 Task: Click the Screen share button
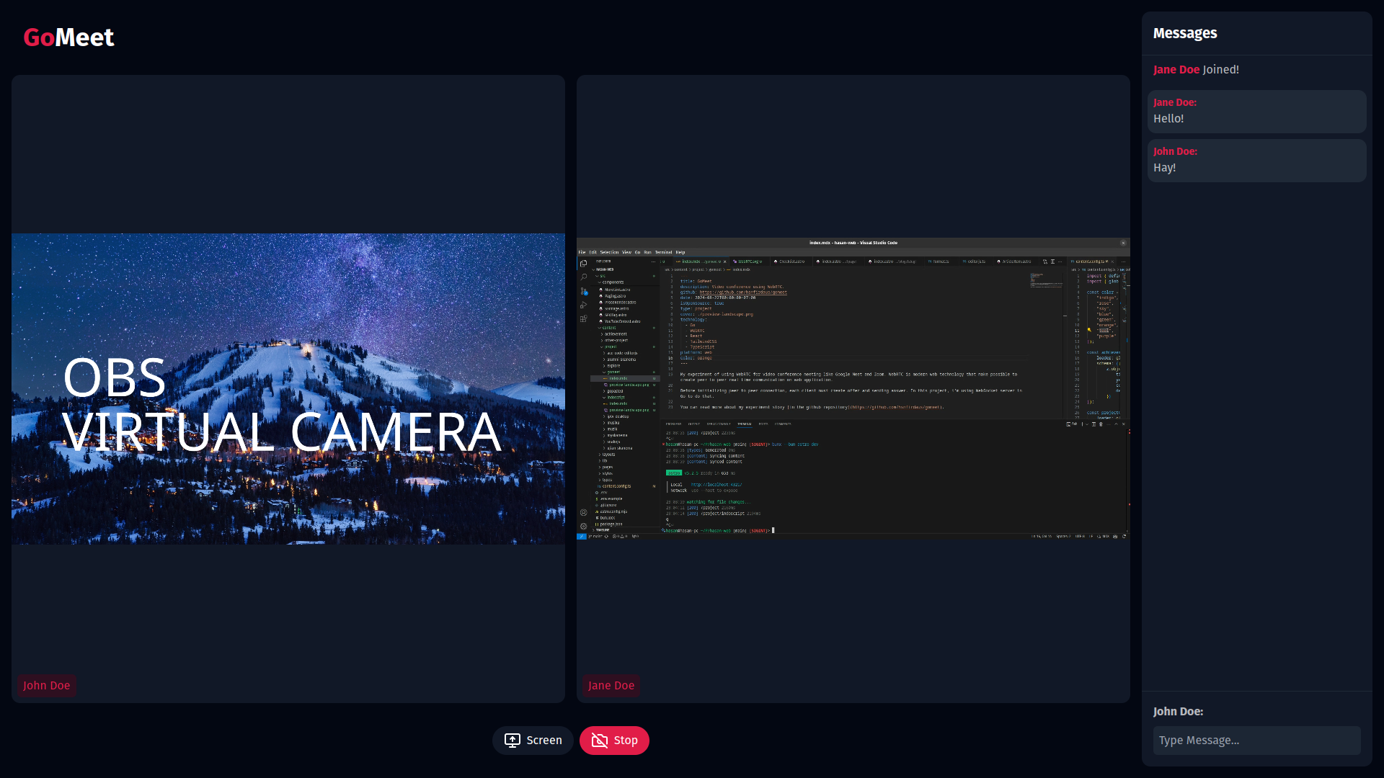(x=533, y=741)
